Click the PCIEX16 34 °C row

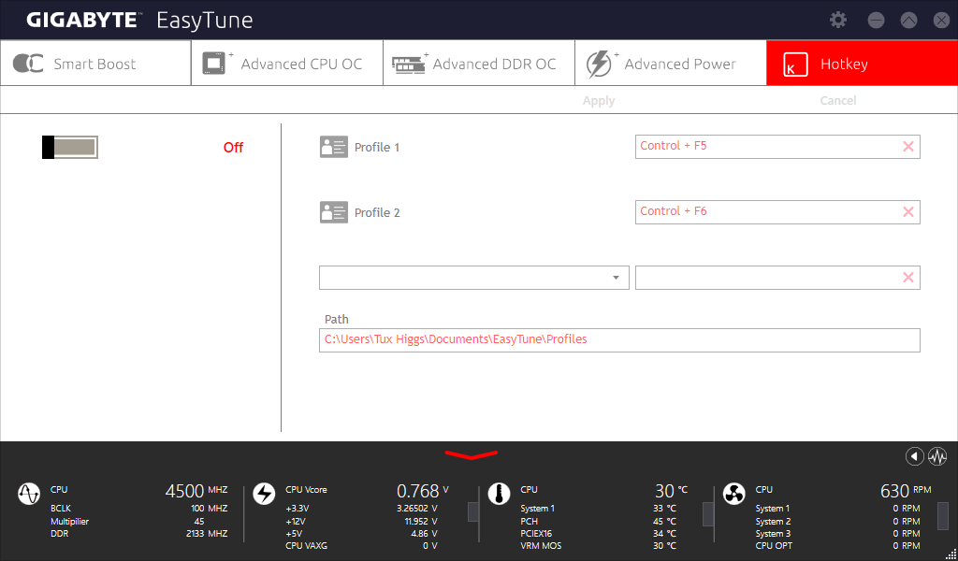[598, 534]
